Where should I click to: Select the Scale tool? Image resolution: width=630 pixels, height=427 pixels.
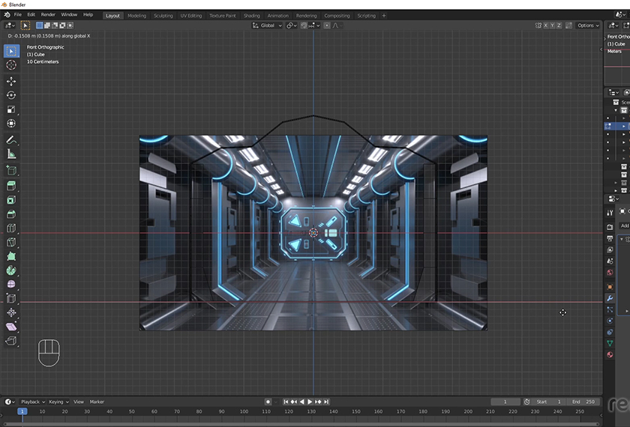click(11, 109)
